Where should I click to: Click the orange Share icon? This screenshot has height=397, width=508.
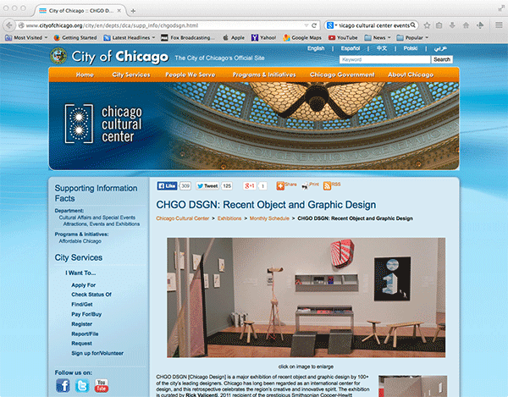click(280, 185)
